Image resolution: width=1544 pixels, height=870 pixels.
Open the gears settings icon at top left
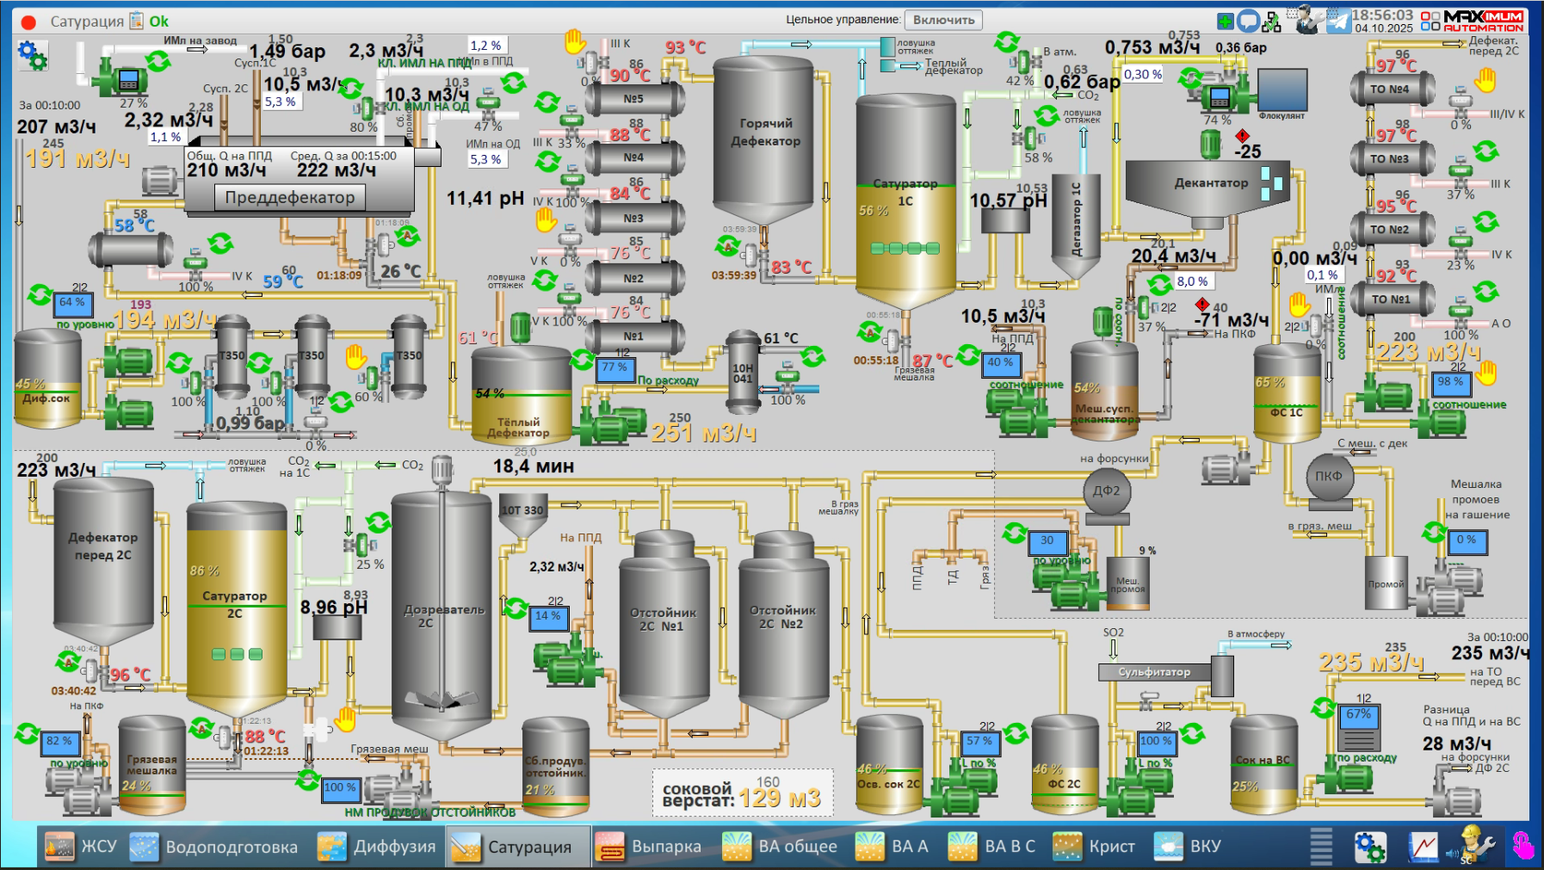pyautogui.click(x=32, y=55)
